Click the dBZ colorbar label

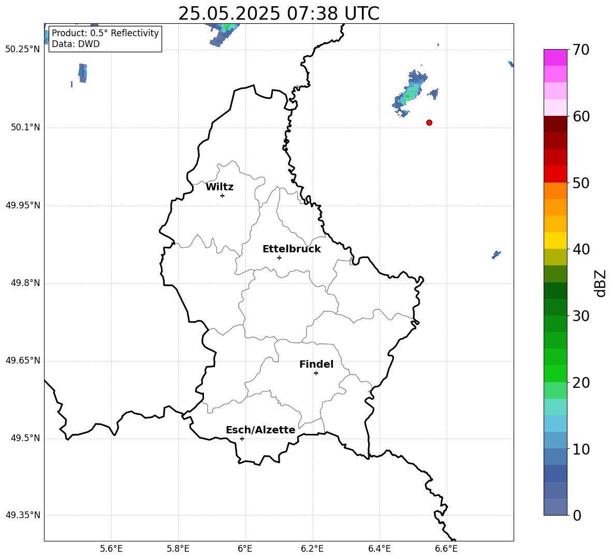coord(601,283)
